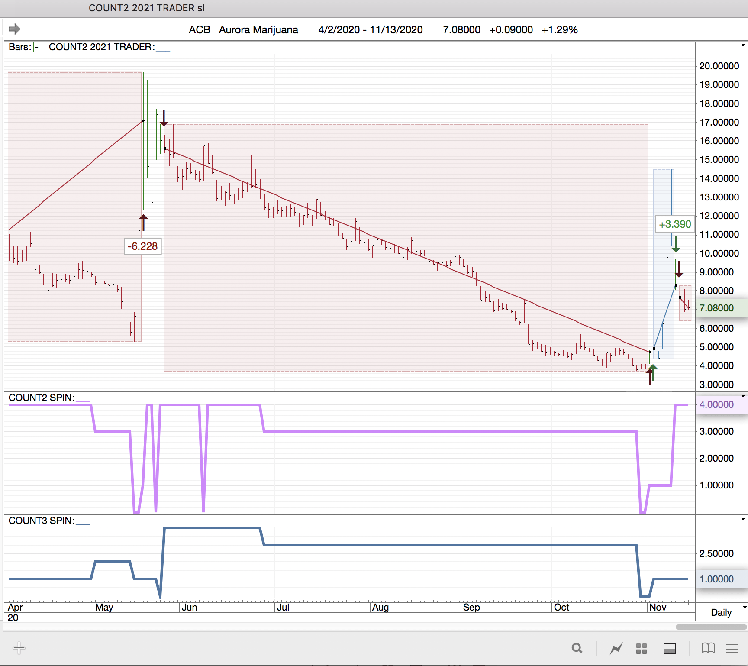This screenshot has height=666, width=748.
Task: Click the horizontal lines list icon
Action: tap(732, 648)
